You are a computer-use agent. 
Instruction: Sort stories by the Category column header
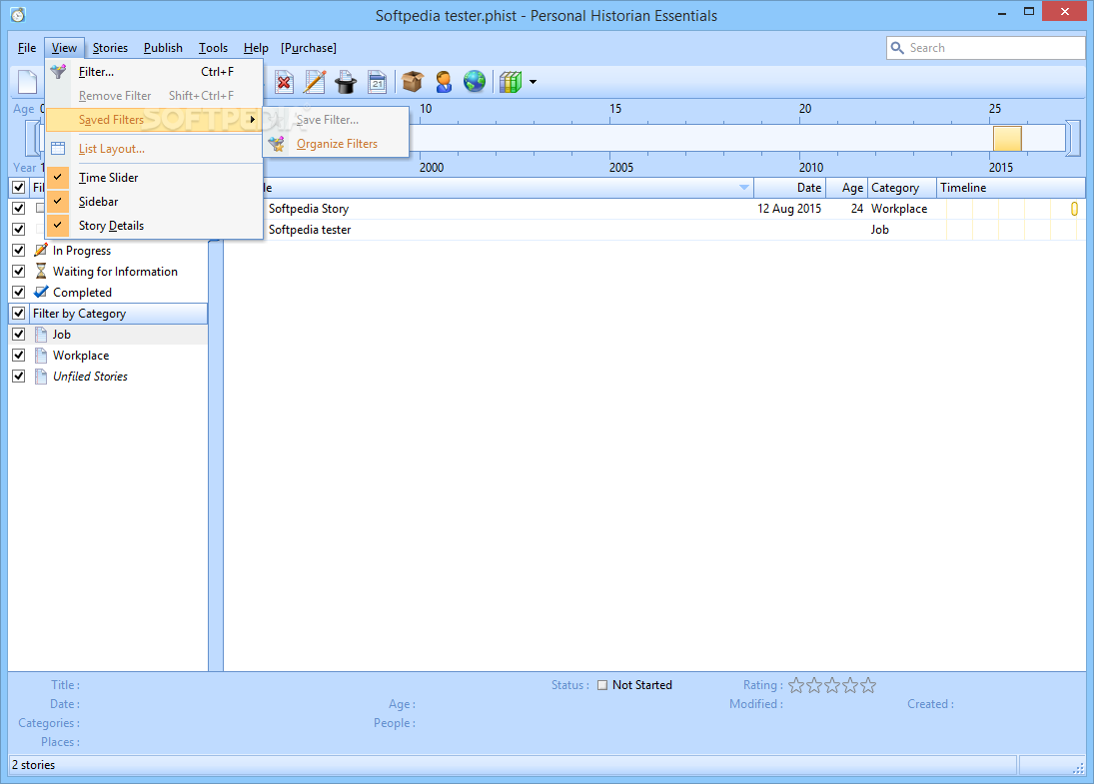(901, 187)
